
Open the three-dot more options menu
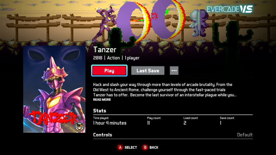[x=174, y=71]
